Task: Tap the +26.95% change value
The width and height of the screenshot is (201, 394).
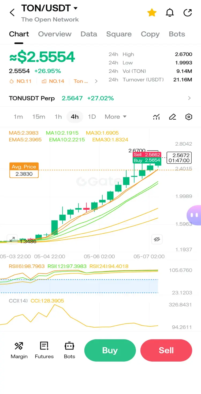Action: pyautogui.click(x=48, y=71)
